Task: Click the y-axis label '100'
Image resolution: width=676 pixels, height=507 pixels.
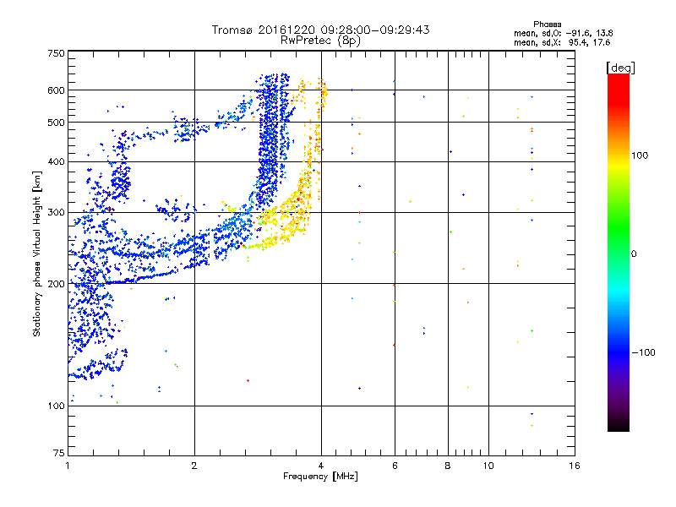Action: (57, 406)
